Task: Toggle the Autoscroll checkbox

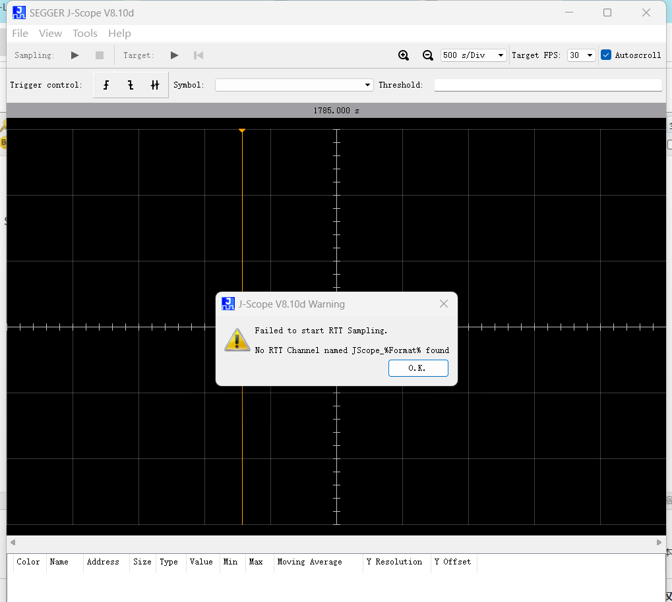Action: (606, 55)
